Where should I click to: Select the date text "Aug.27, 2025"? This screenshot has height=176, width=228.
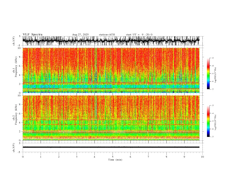(80, 35)
